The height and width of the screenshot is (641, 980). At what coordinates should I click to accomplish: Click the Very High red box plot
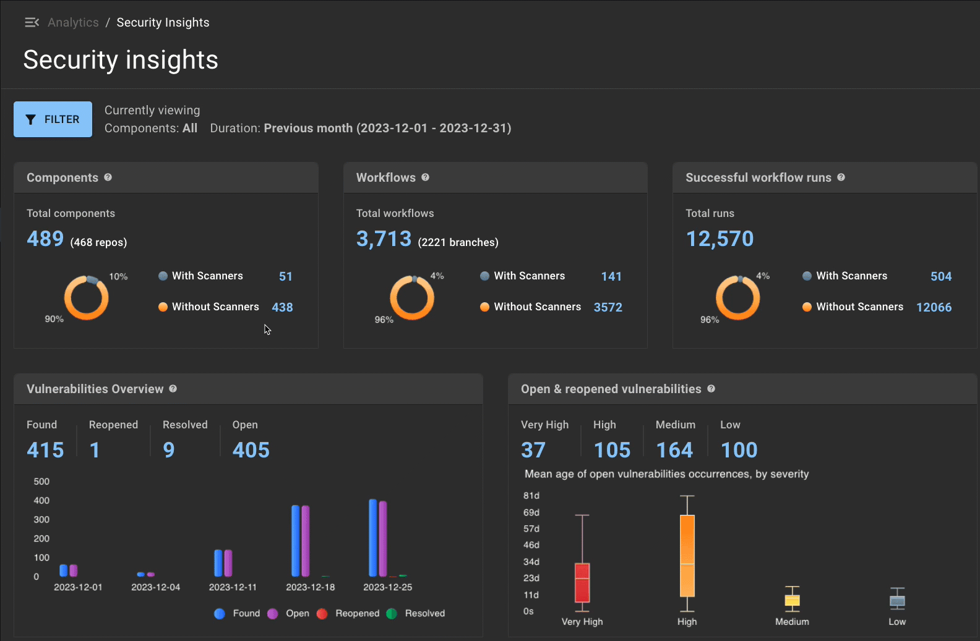[x=582, y=582]
